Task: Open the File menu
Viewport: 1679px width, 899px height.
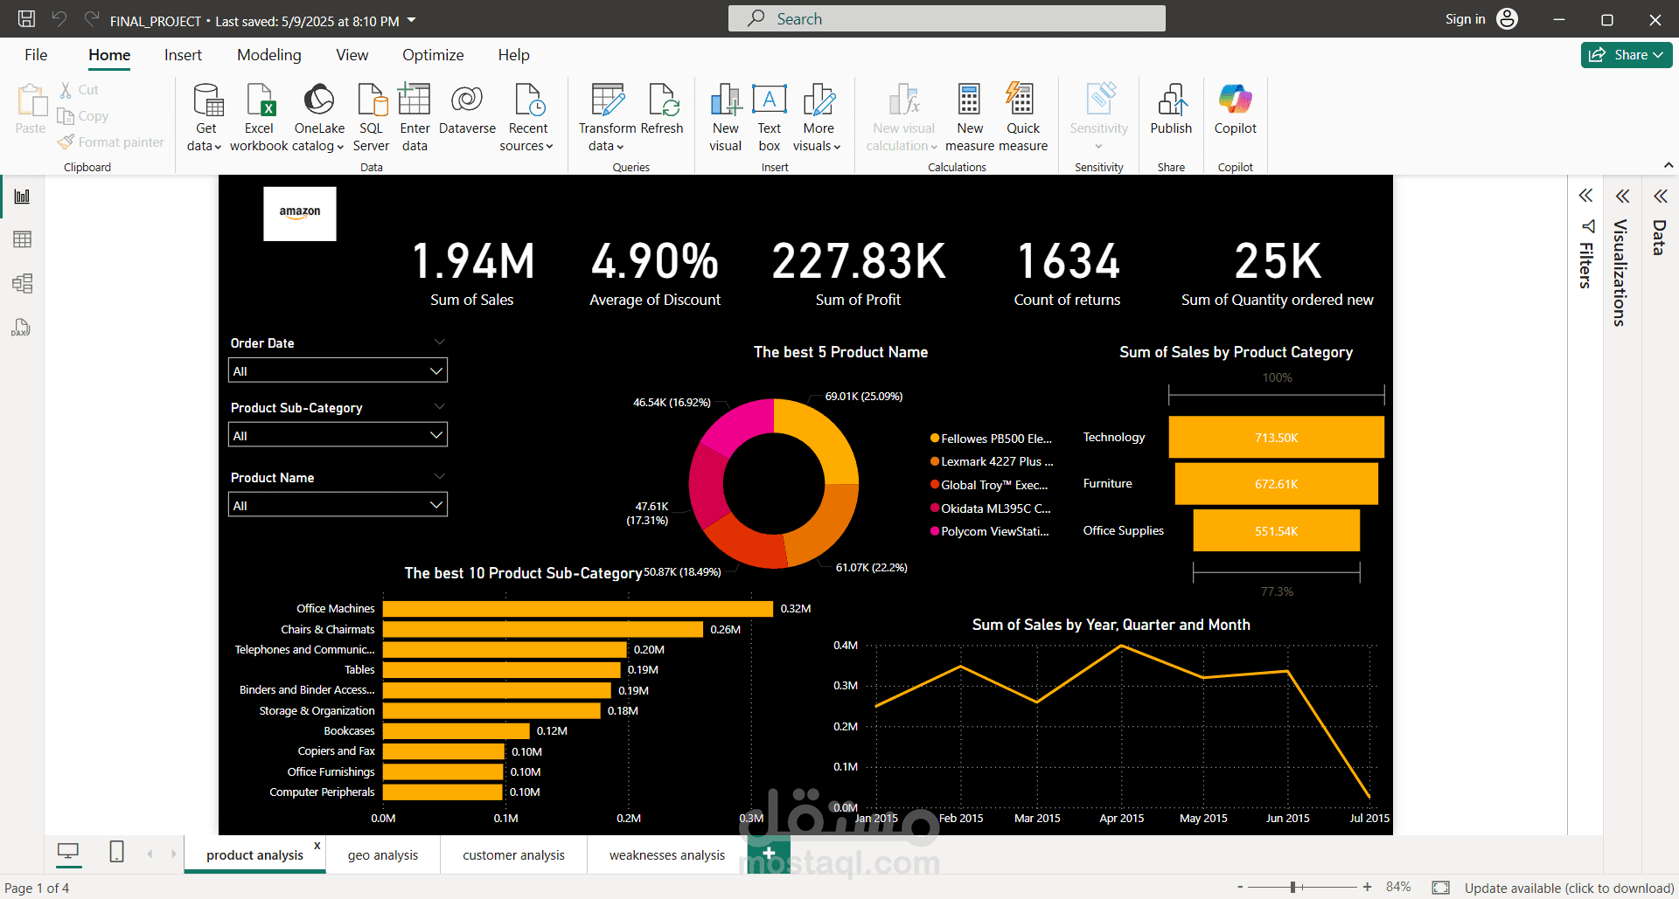Action: pos(36,55)
